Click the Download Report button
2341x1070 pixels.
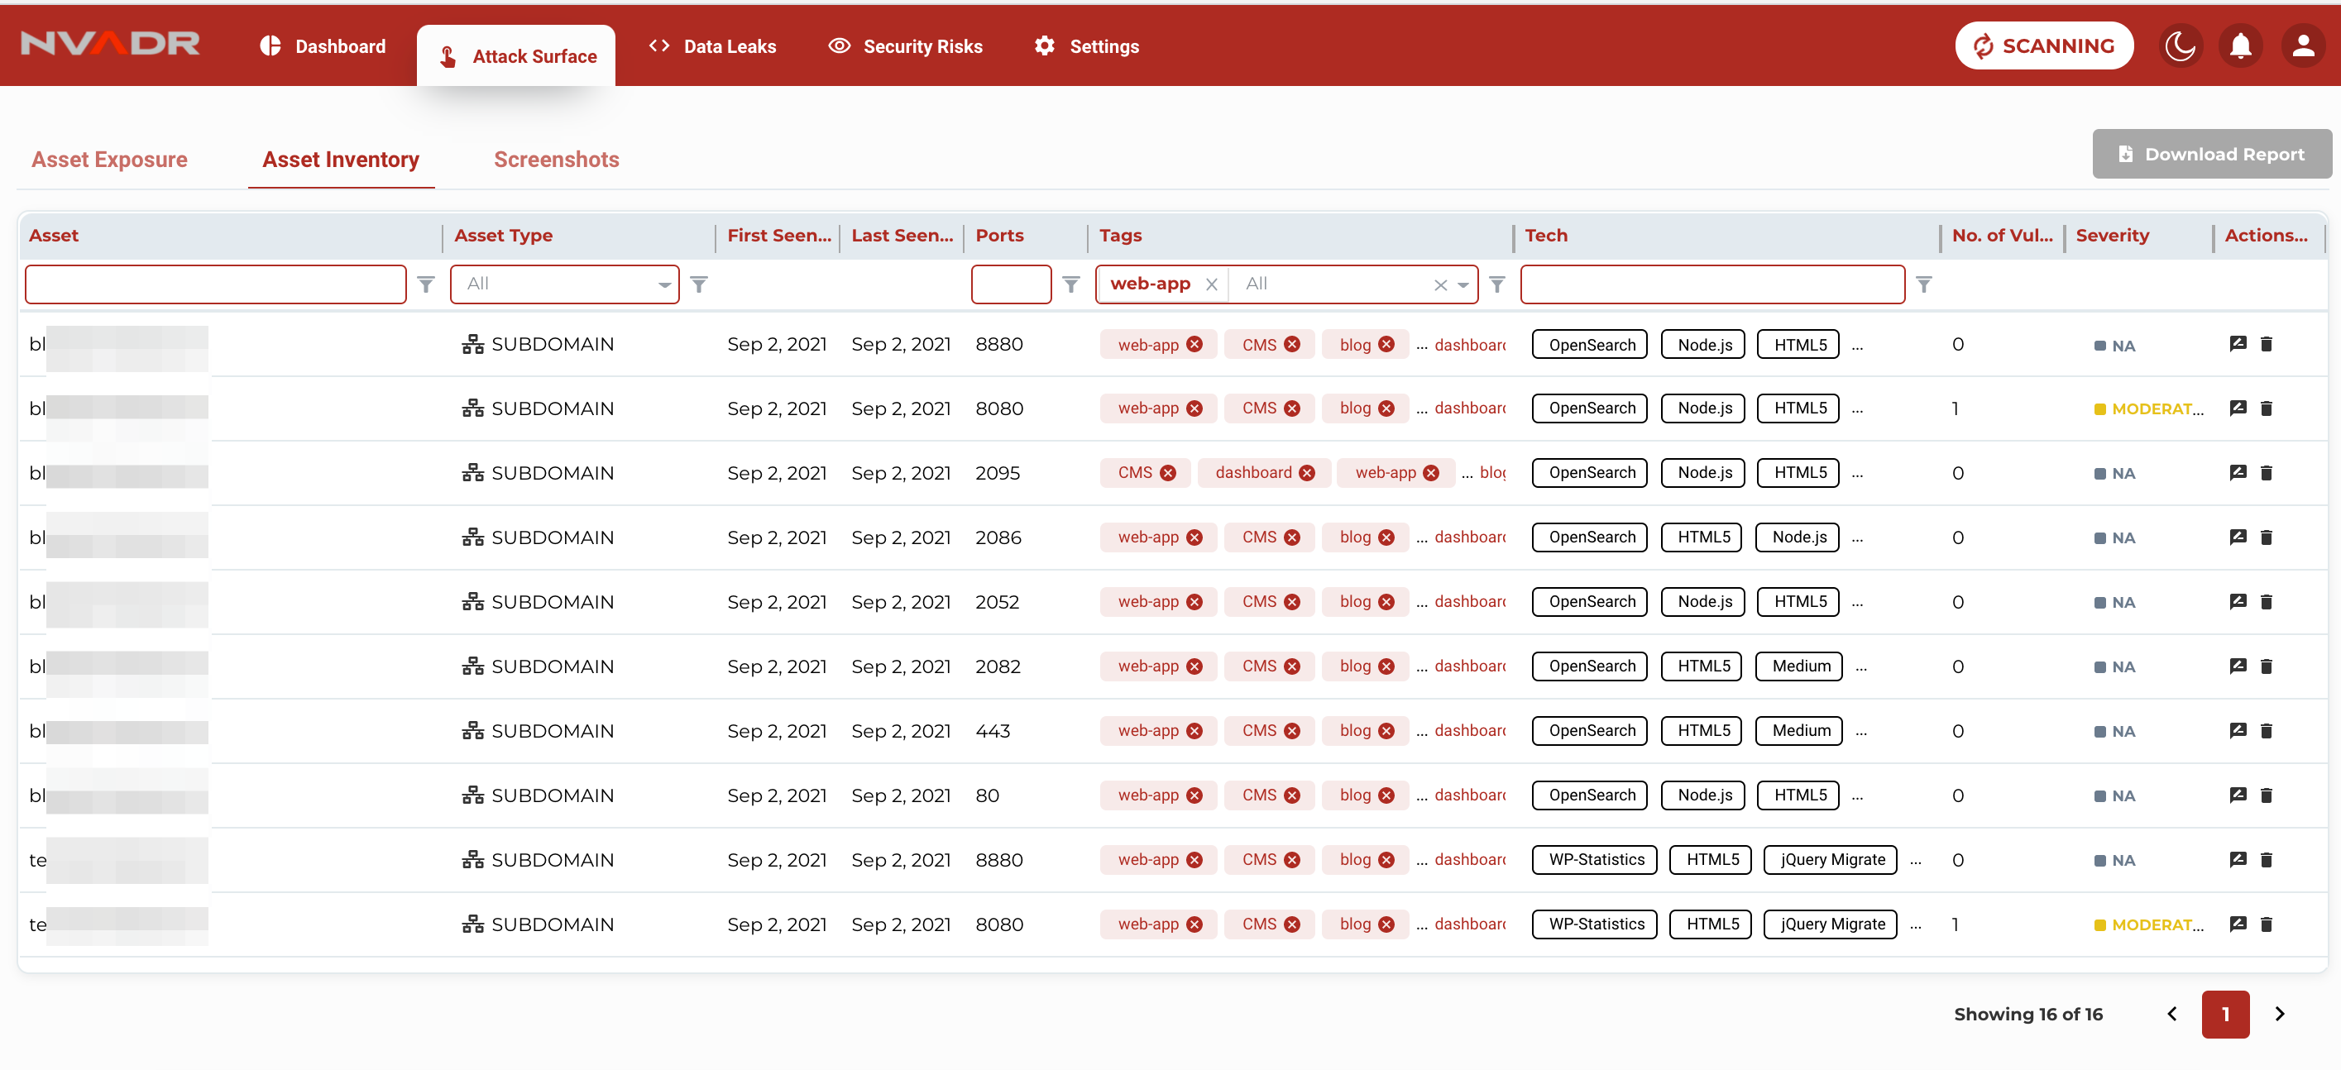(x=2211, y=154)
